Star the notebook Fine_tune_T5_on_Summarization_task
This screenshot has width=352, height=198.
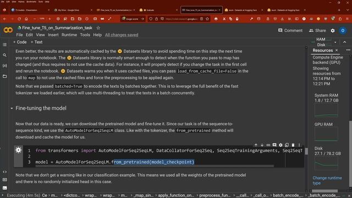click(98, 28)
